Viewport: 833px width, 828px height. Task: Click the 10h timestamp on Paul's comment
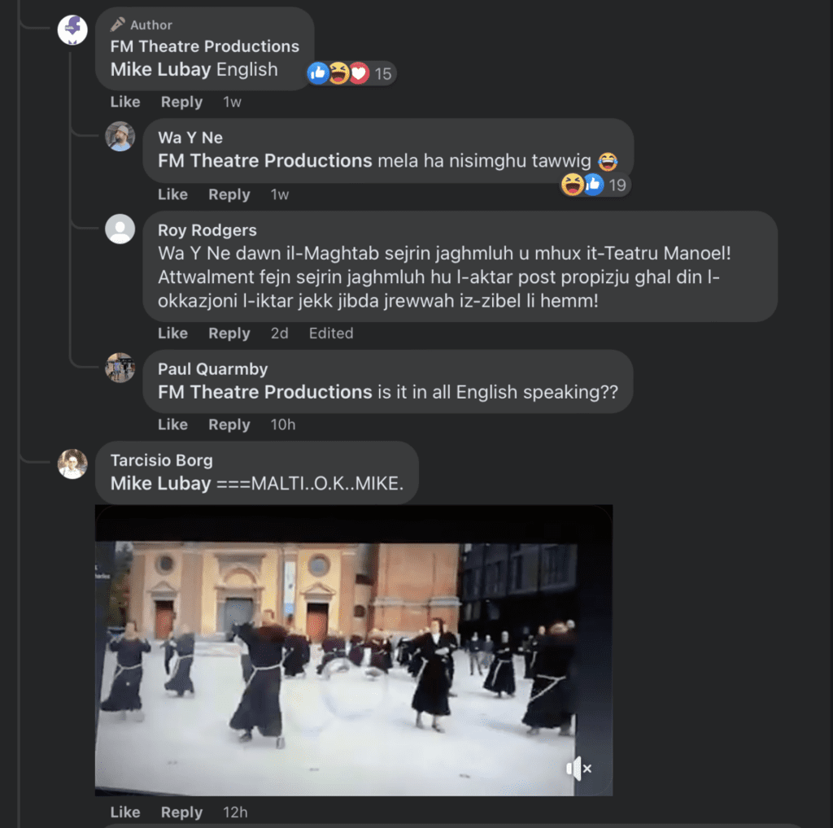pos(283,425)
